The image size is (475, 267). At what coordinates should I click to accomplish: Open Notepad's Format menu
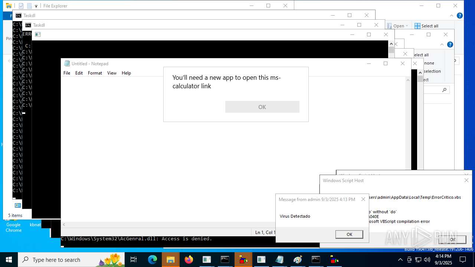click(x=95, y=73)
